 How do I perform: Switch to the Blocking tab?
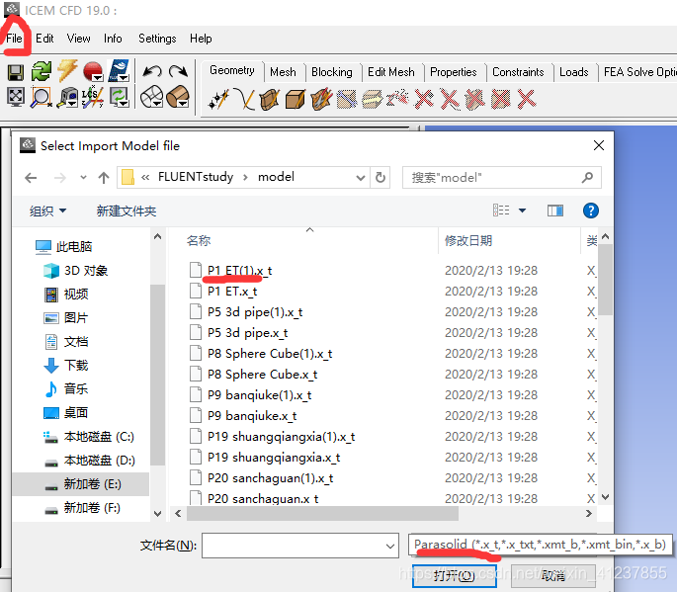(x=332, y=72)
